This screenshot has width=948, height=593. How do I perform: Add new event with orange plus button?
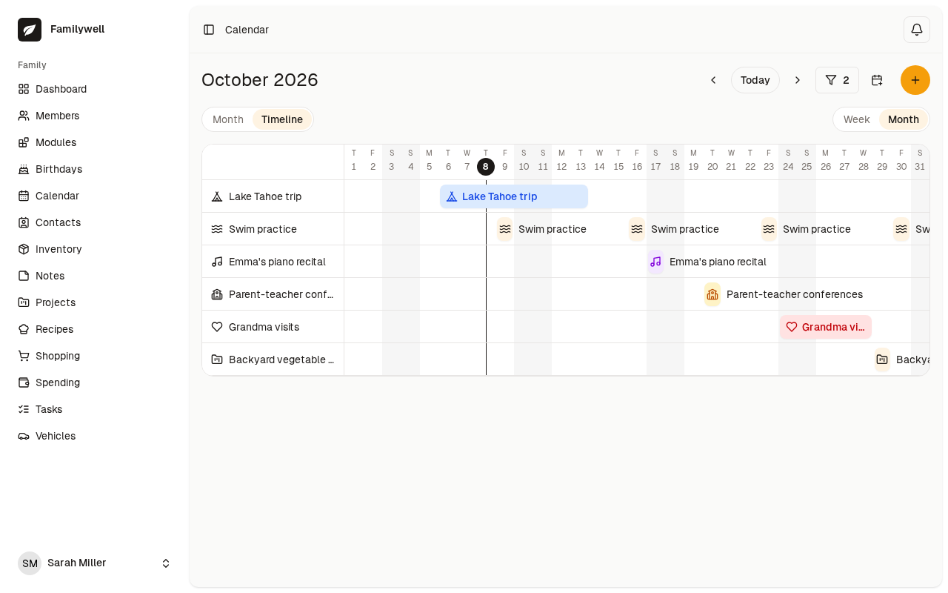(915, 80)
